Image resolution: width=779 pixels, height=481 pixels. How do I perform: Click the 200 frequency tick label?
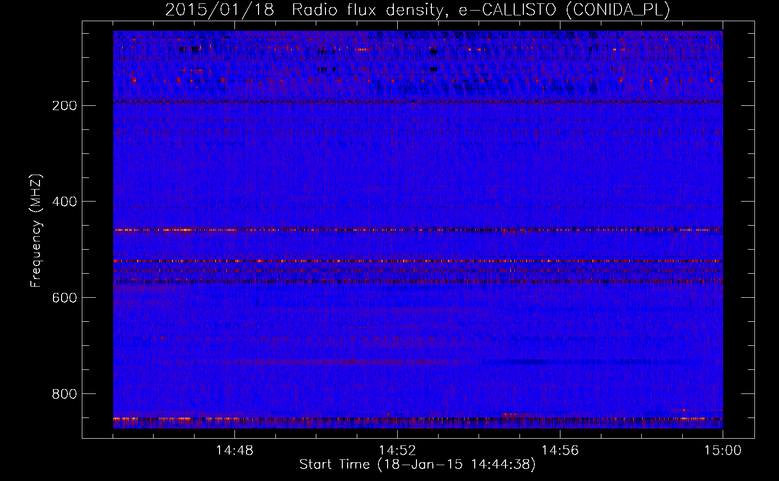(64, 105)
